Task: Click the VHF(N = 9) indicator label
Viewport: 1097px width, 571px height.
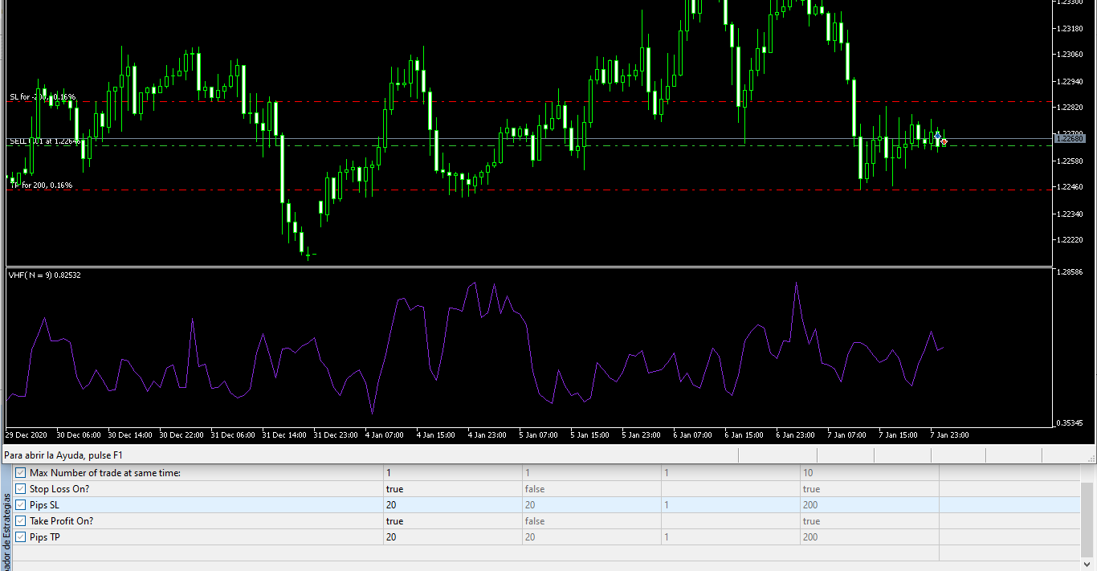Action: (x=44, y=275)
